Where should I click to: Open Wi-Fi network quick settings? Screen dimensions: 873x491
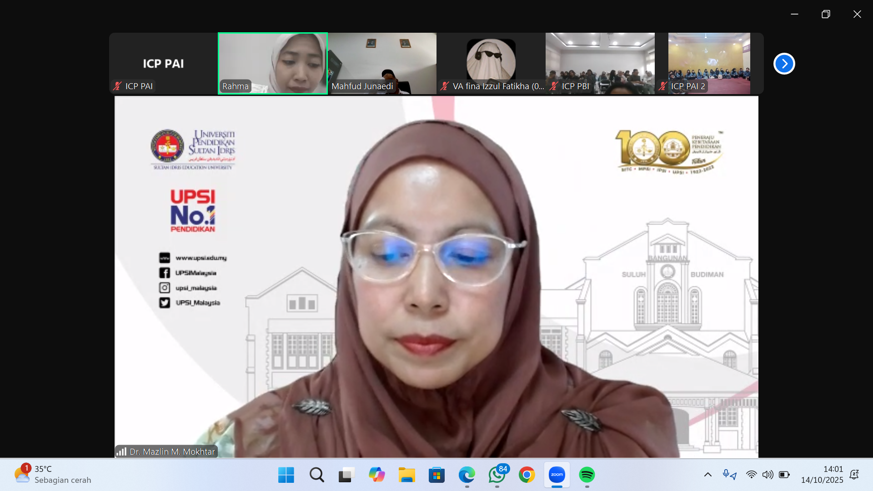click(x=751, y=475)
